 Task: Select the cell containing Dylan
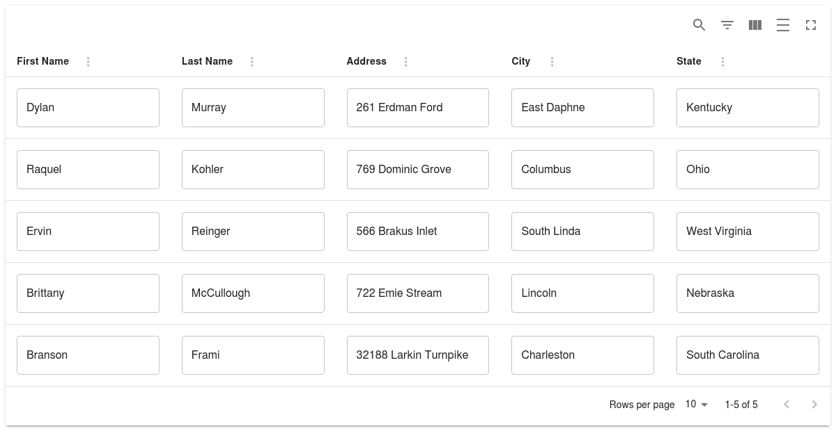click(88, 108)
